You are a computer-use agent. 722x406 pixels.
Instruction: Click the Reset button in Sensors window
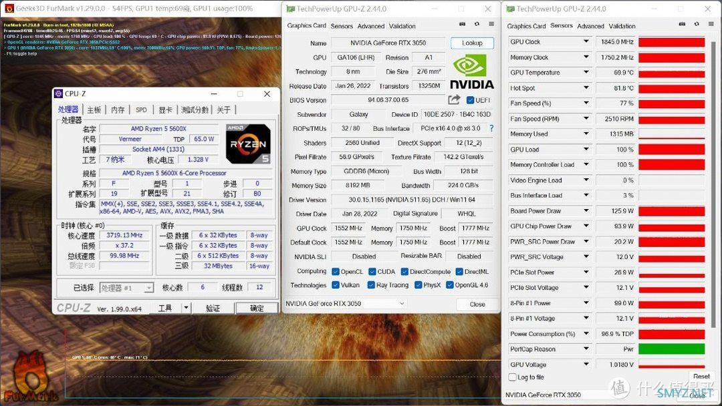click(x=701, y=376)
